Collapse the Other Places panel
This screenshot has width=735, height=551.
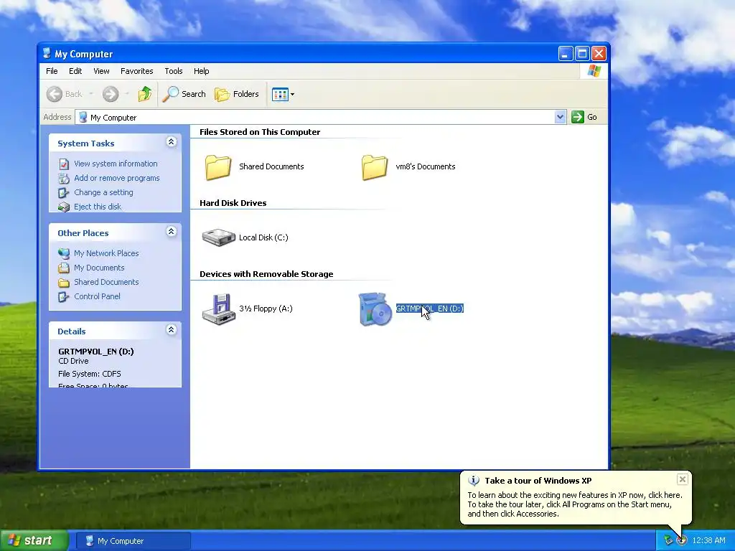(171, 232)
